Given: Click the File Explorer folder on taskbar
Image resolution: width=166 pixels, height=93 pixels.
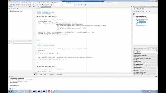Looking at the screenshot, I should click(x=20, y=91).
